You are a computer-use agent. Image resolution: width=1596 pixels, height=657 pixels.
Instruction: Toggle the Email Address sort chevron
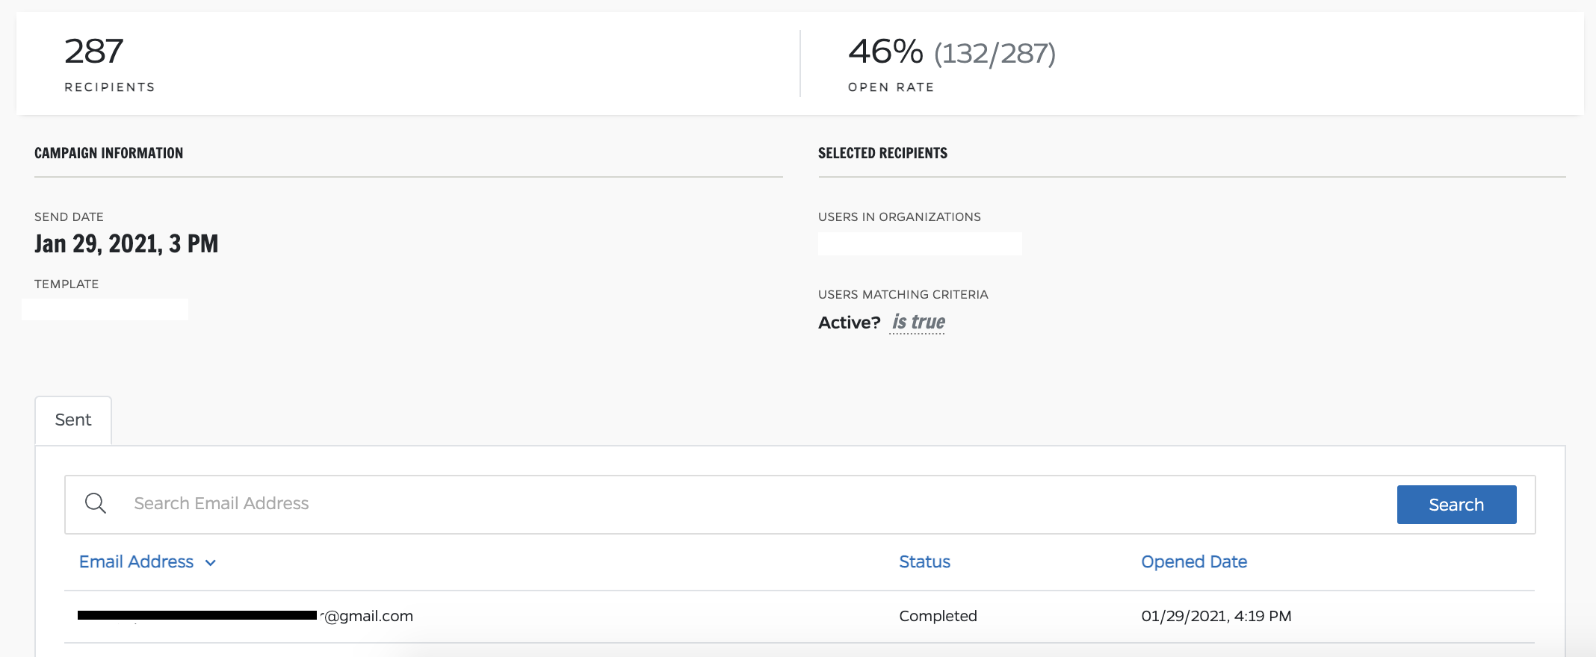click(211, 563)
